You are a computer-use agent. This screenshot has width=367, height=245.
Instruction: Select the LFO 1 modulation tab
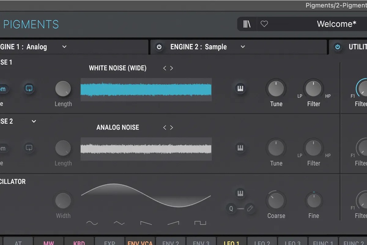click(x=231, y=242)
